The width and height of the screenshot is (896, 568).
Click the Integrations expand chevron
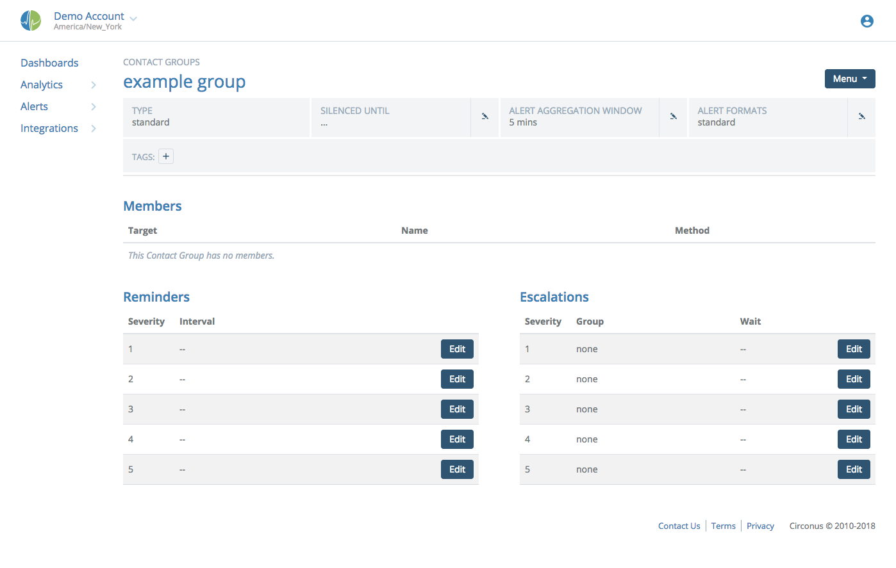tap(94, 128)
